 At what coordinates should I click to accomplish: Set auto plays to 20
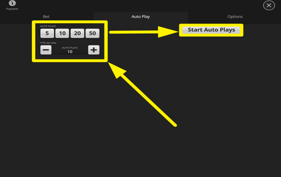(x=77, y=33)
